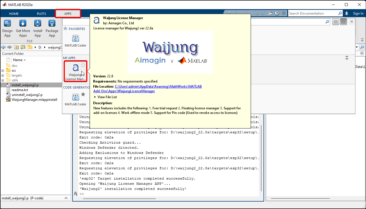366x209 pixels.
Task: Click the address bar search icon
Action: (362, 47)
